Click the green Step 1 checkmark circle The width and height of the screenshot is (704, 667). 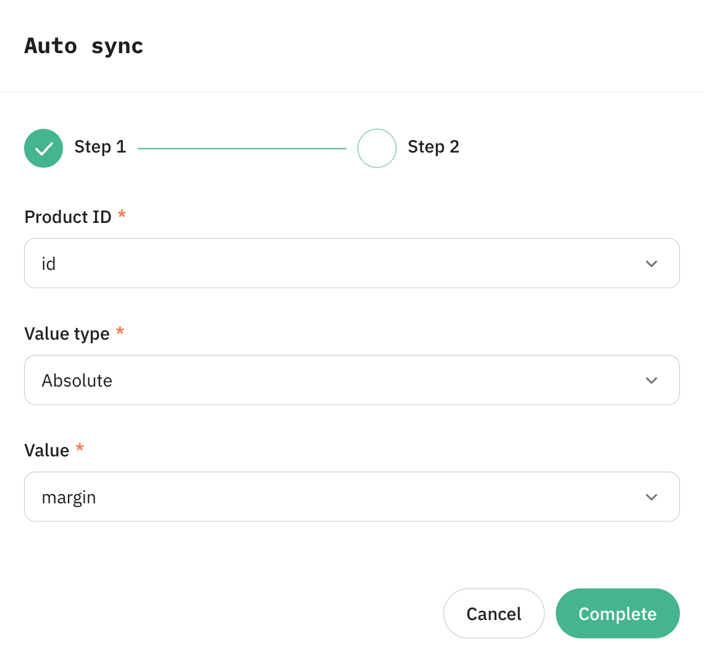(x=43, y=148)
